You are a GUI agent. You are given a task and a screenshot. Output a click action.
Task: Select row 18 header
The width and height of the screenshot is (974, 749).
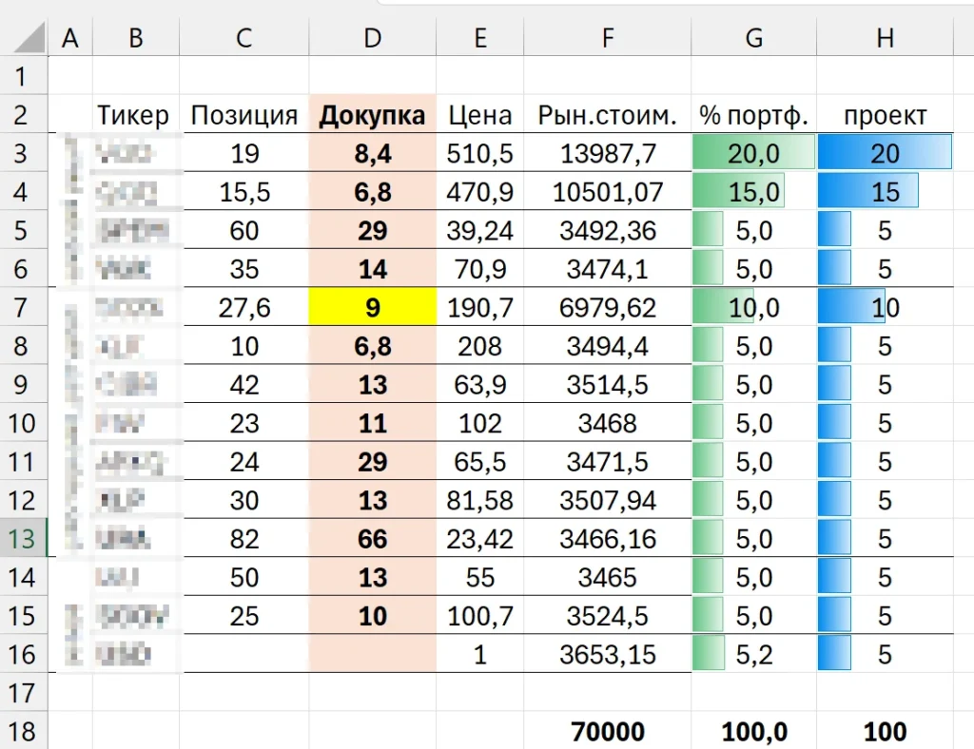click(24, 731)
